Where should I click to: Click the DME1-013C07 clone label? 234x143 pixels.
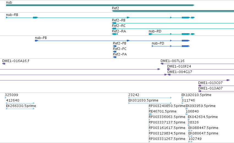210,83
